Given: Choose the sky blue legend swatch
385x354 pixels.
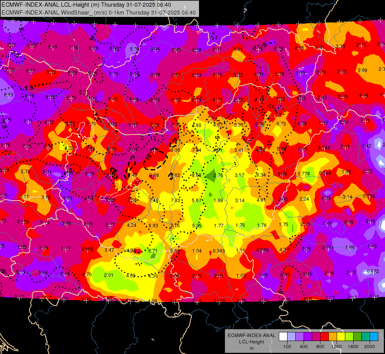Looking at the screenshot, I should coord(374,337).
